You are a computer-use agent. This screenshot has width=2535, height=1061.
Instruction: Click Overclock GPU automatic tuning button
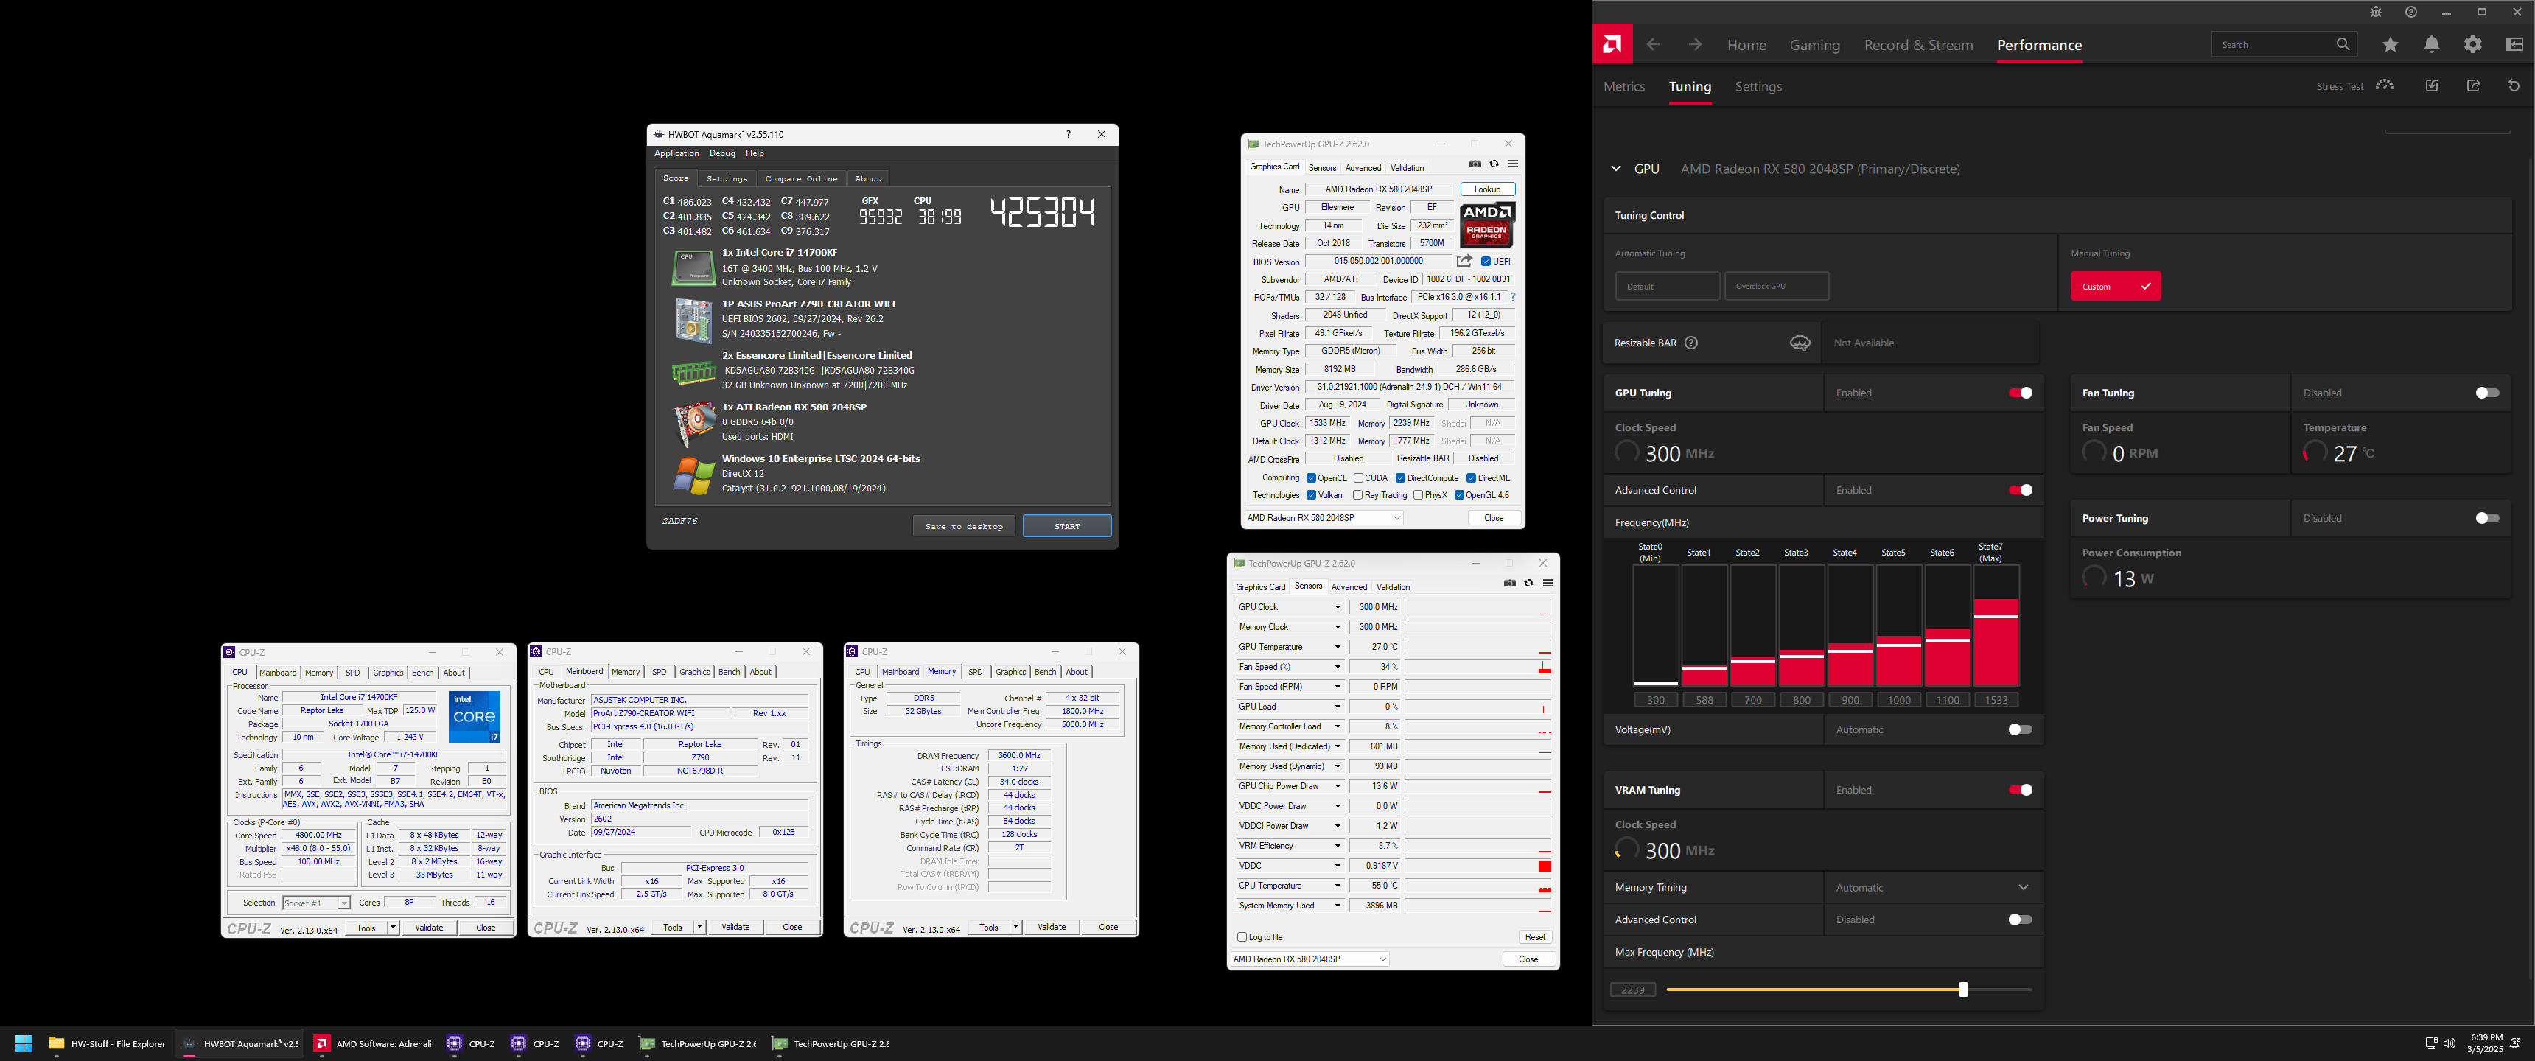pyautogui.click(x=1776, y=287)
